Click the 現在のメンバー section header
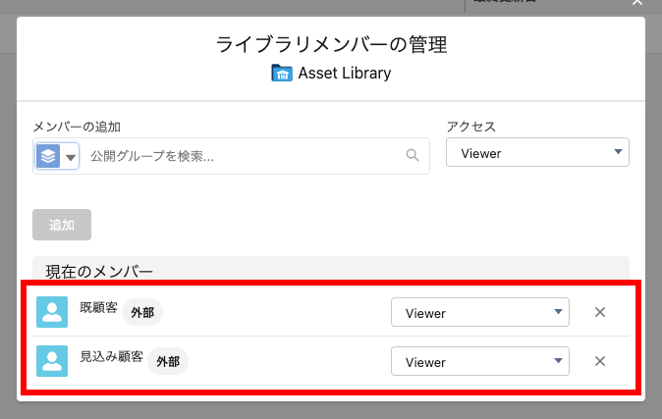Image resolution: width=662 pixels, height=419 pixels. pyautogui.click(x=99, y=270)
